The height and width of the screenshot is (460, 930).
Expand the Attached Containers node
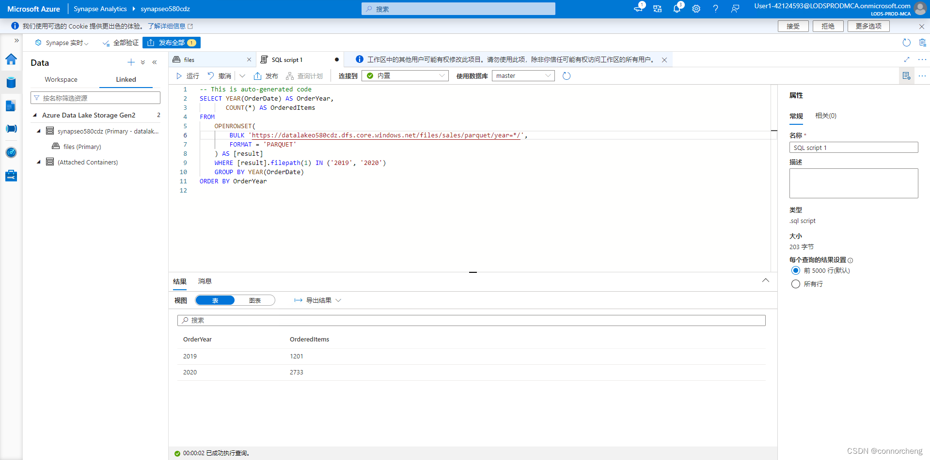click(39, 162)
